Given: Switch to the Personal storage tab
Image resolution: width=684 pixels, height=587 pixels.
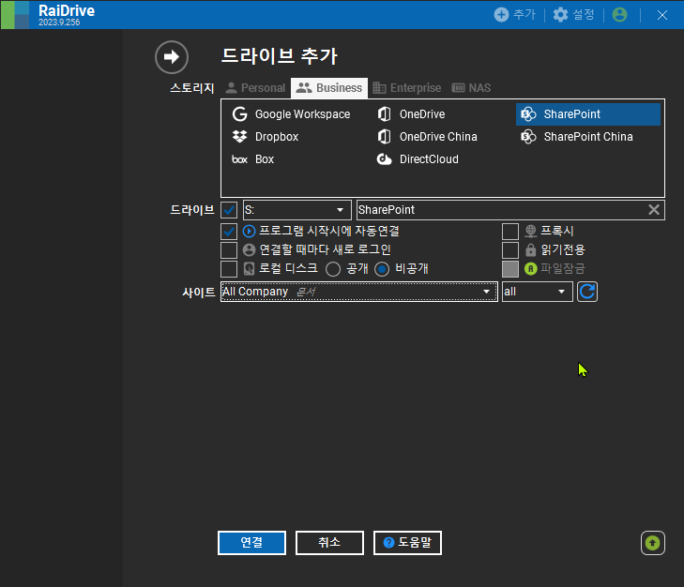Looking at the screenshot, I should point(255,88).
